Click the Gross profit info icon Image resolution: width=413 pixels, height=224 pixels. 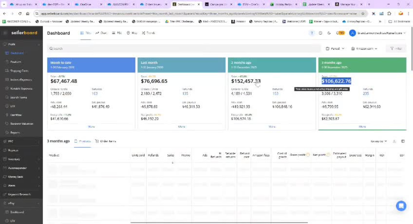308,155
